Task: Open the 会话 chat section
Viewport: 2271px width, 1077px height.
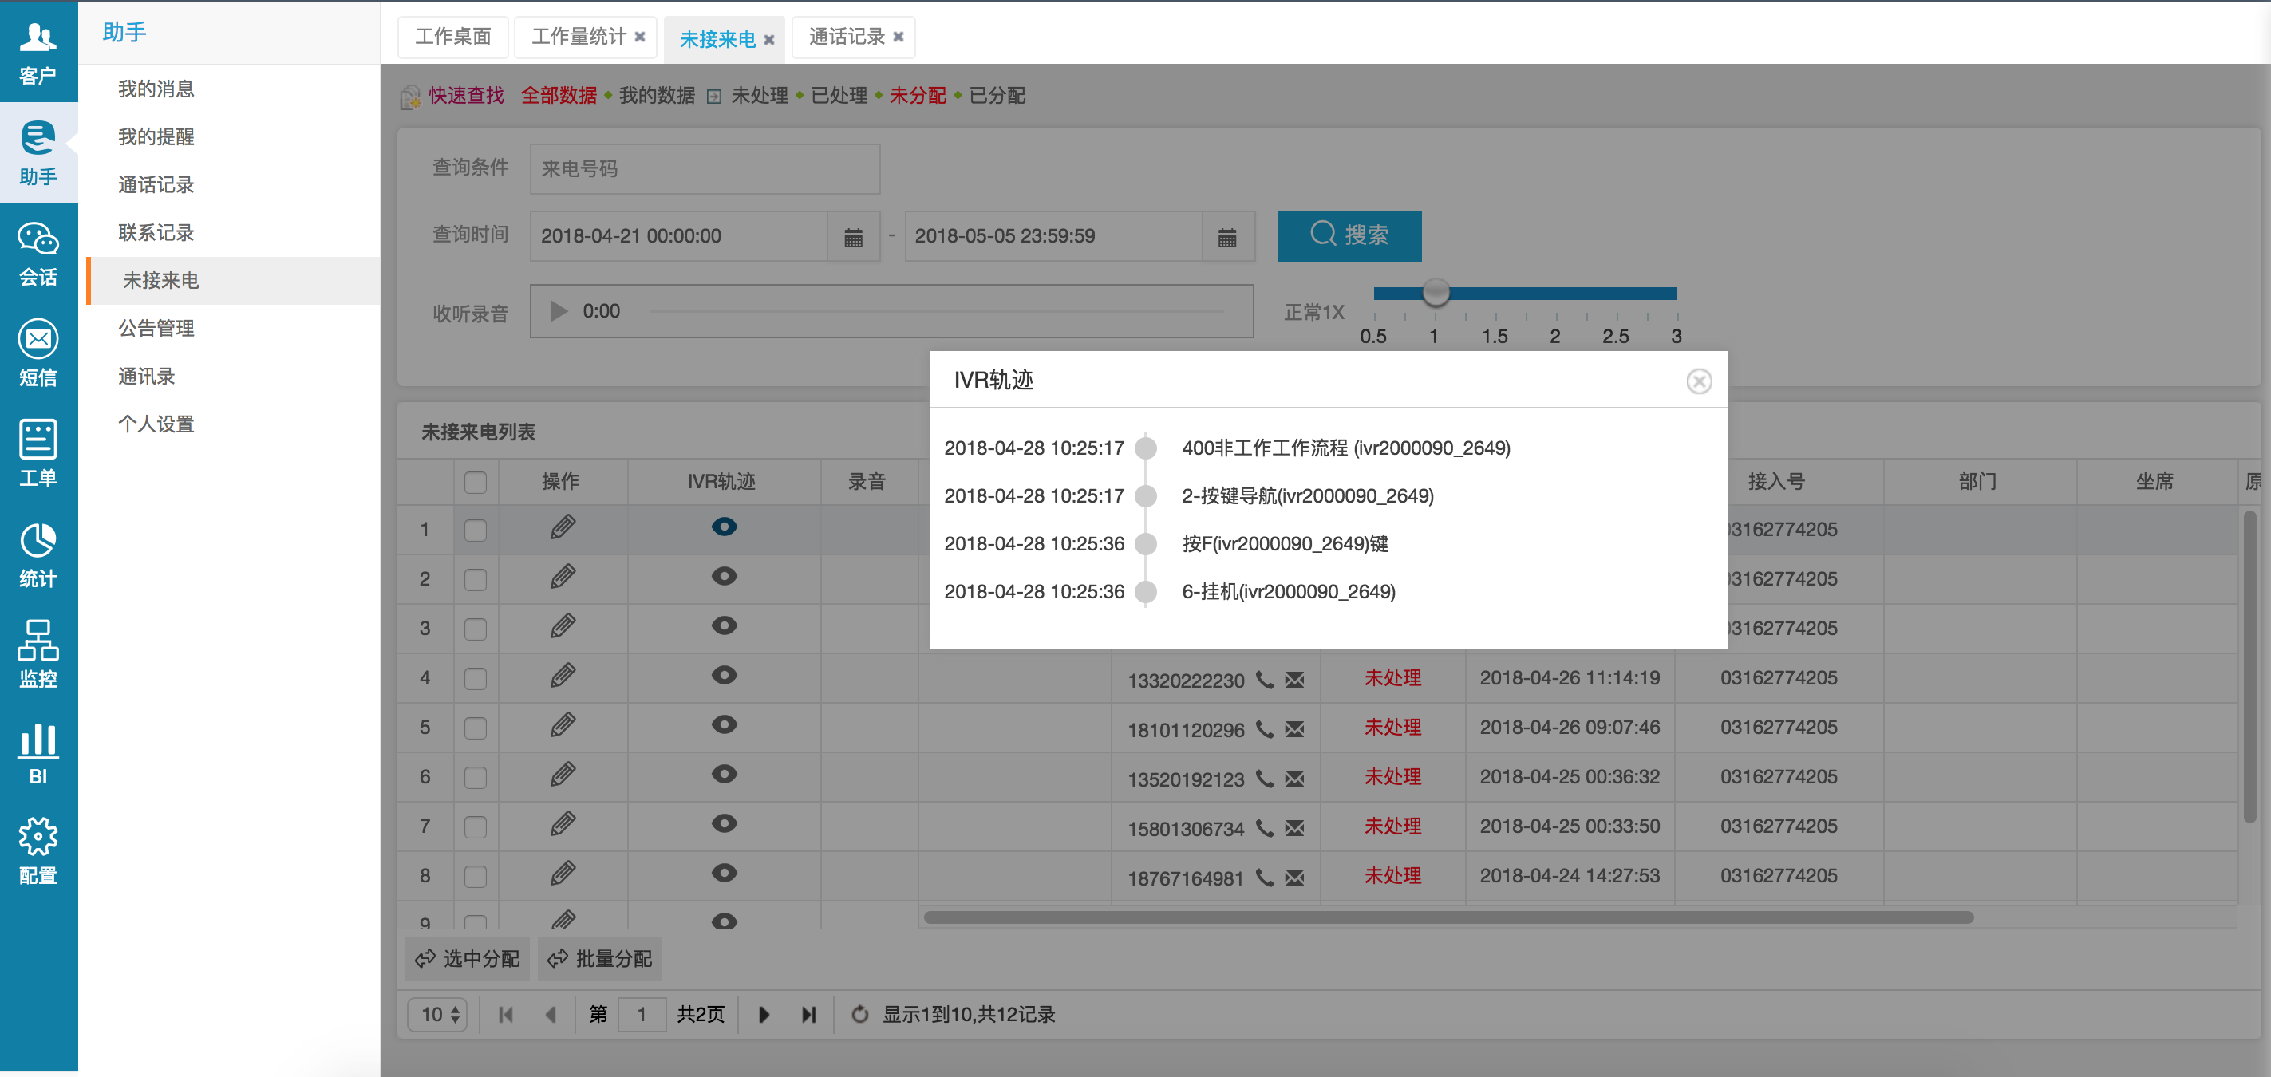Action: tap(38, 254)
